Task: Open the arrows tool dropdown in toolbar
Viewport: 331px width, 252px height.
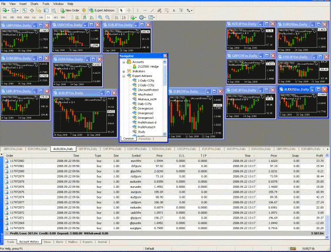Action: pyautogui.click(x=190, y=11)
